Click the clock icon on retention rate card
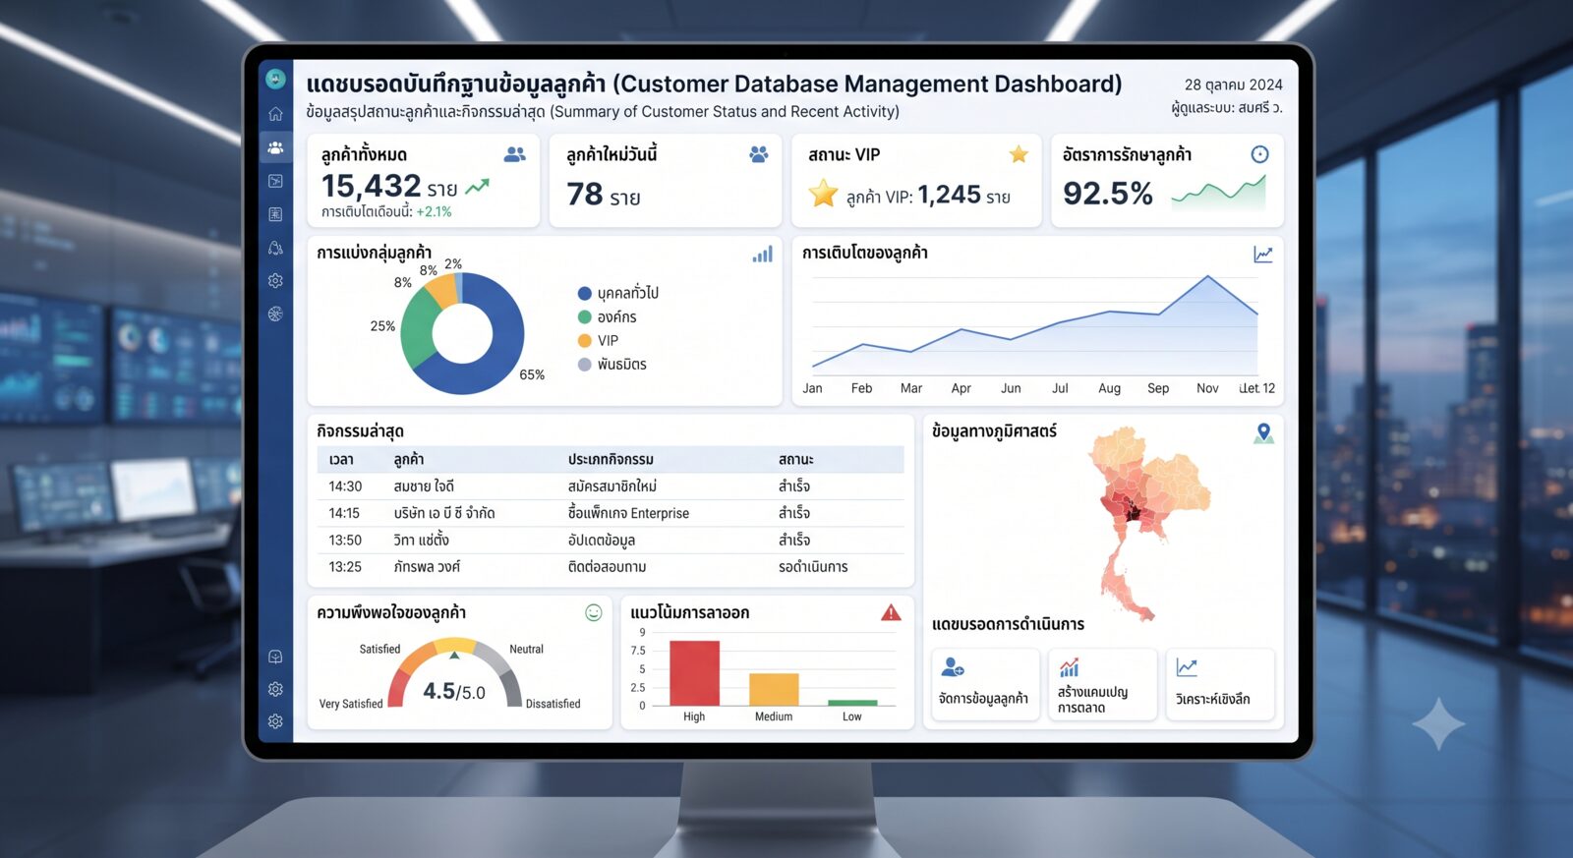 click(x=1259, y=154)
